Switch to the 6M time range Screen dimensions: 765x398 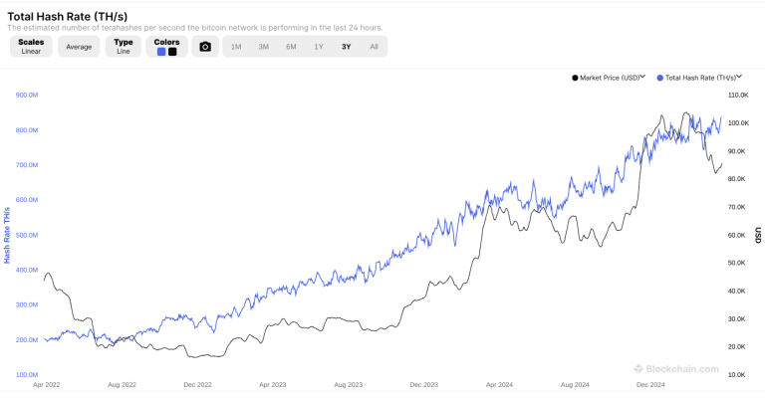[x=291, y=47]
